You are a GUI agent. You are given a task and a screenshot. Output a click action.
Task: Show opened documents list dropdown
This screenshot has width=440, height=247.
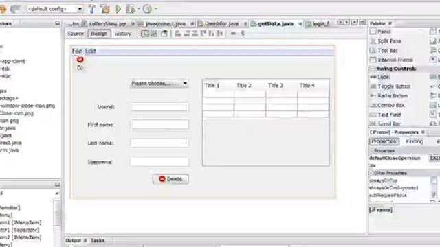pos(355,22)
